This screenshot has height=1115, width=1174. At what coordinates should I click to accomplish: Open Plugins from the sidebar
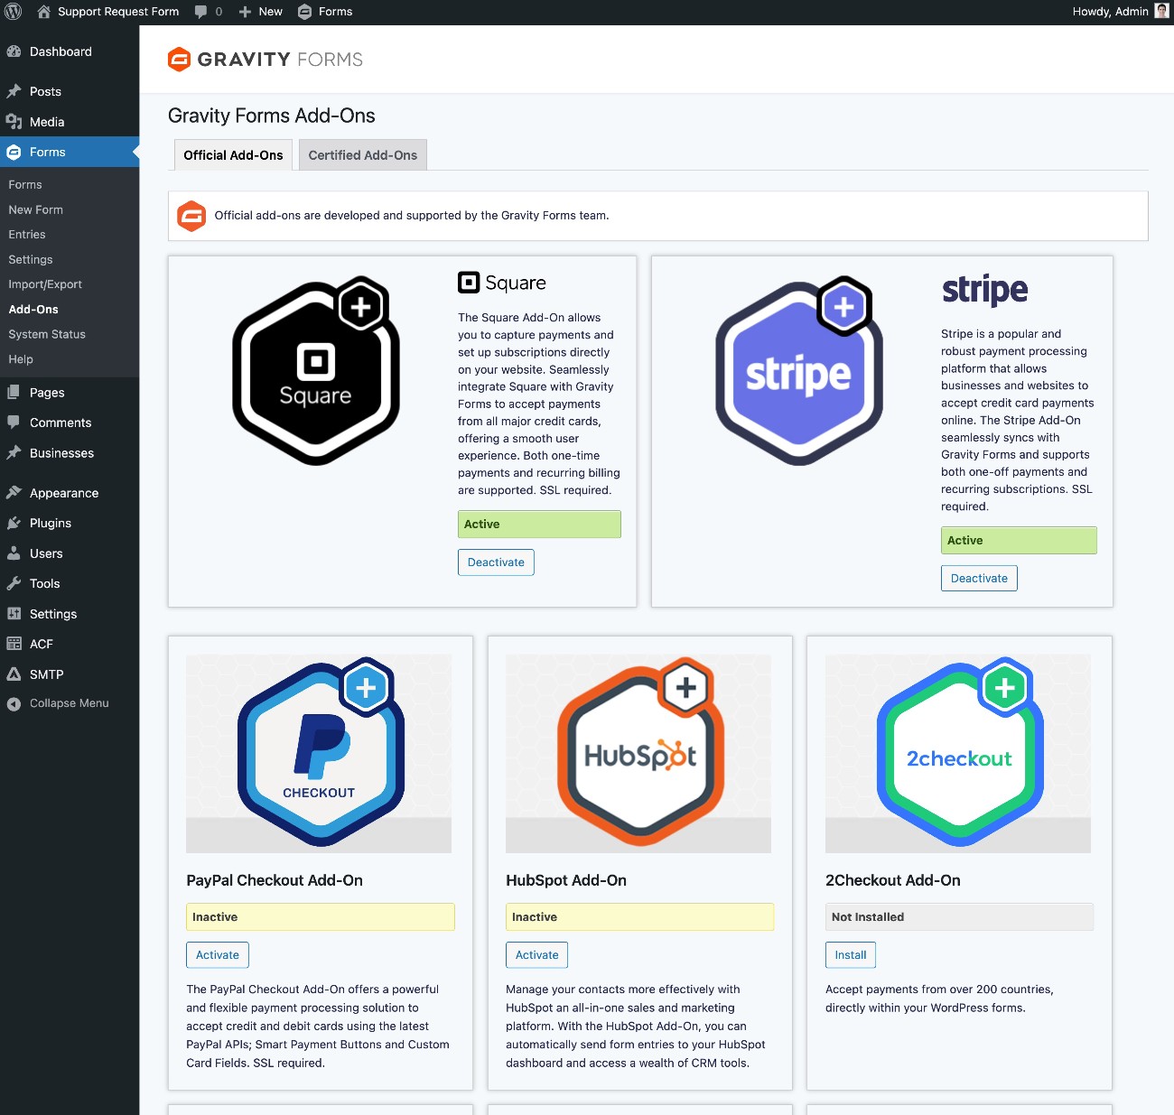(x=50, y=523)
